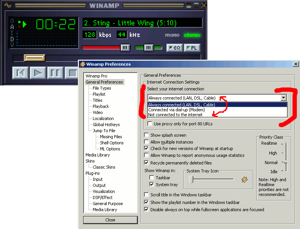Click the 00:22 elapsed time display
300x229 pixels.
(x=56, y=24)
